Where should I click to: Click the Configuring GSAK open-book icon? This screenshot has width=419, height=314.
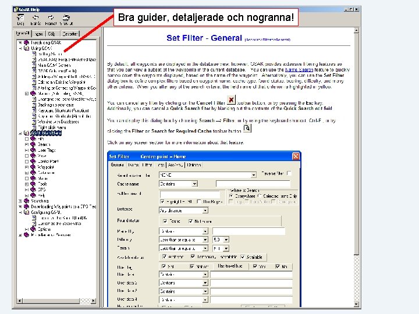click(x=26, y=212)
